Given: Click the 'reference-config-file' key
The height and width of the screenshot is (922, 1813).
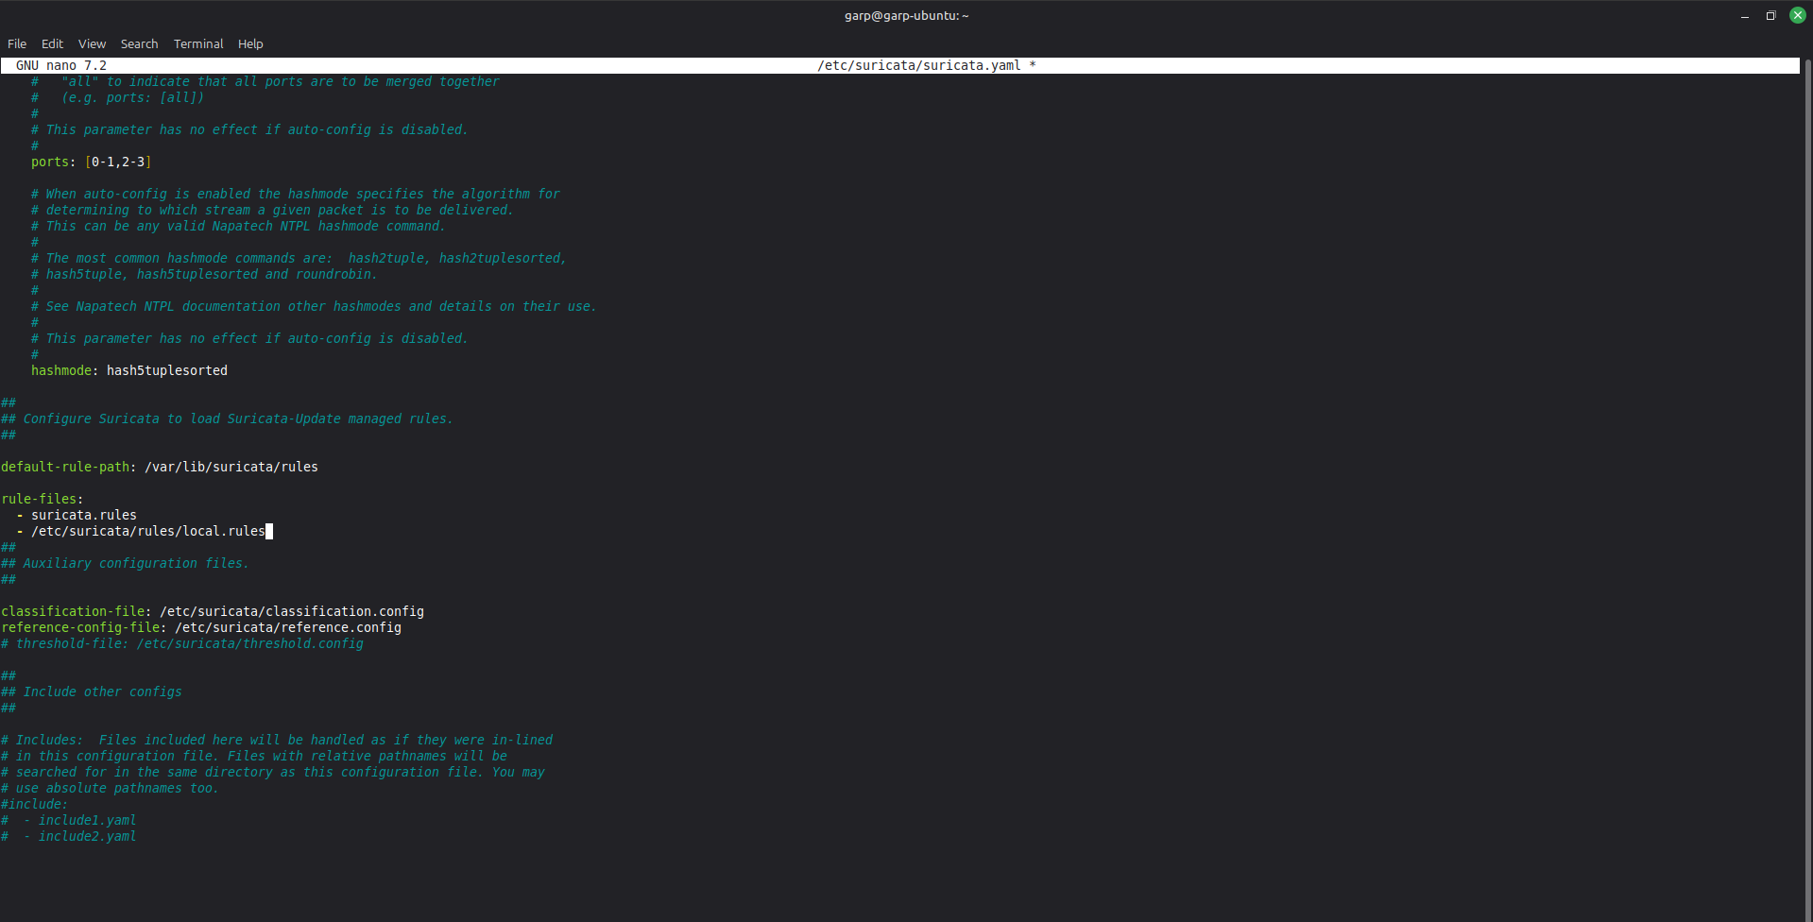Looking at the screenshot, I should pyautogui.click(x=80, y=628).
